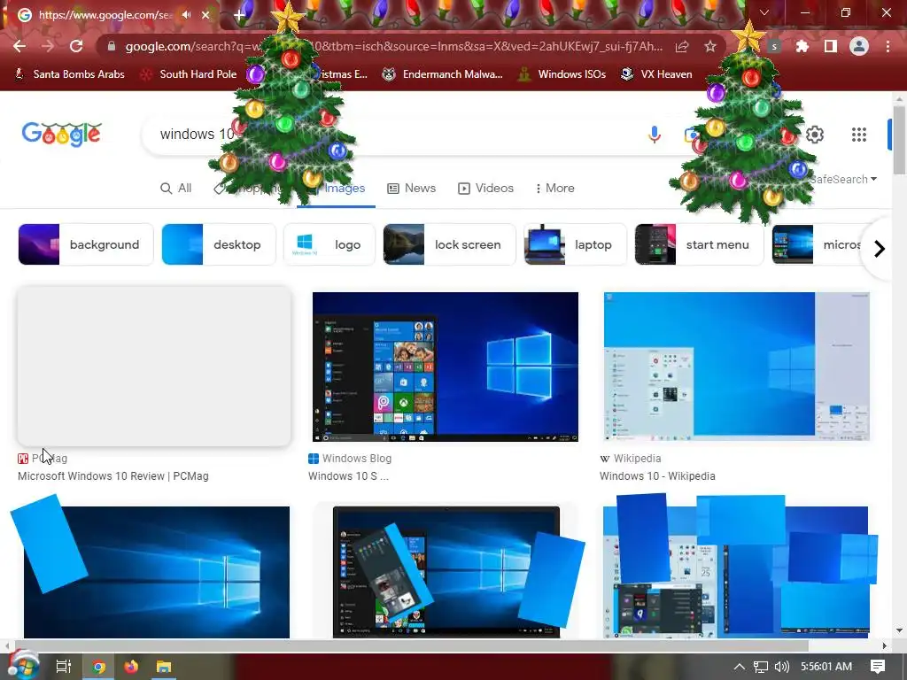The image size is (907, 680).
Task: Open Google quick settings gear
Action: pyautogui.click(x=815, y=135)
